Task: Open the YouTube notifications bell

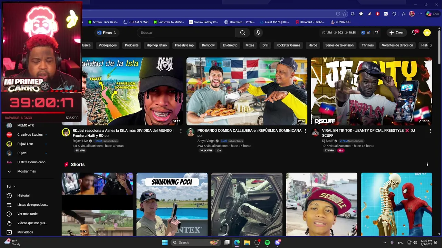Action: point(414,32)
